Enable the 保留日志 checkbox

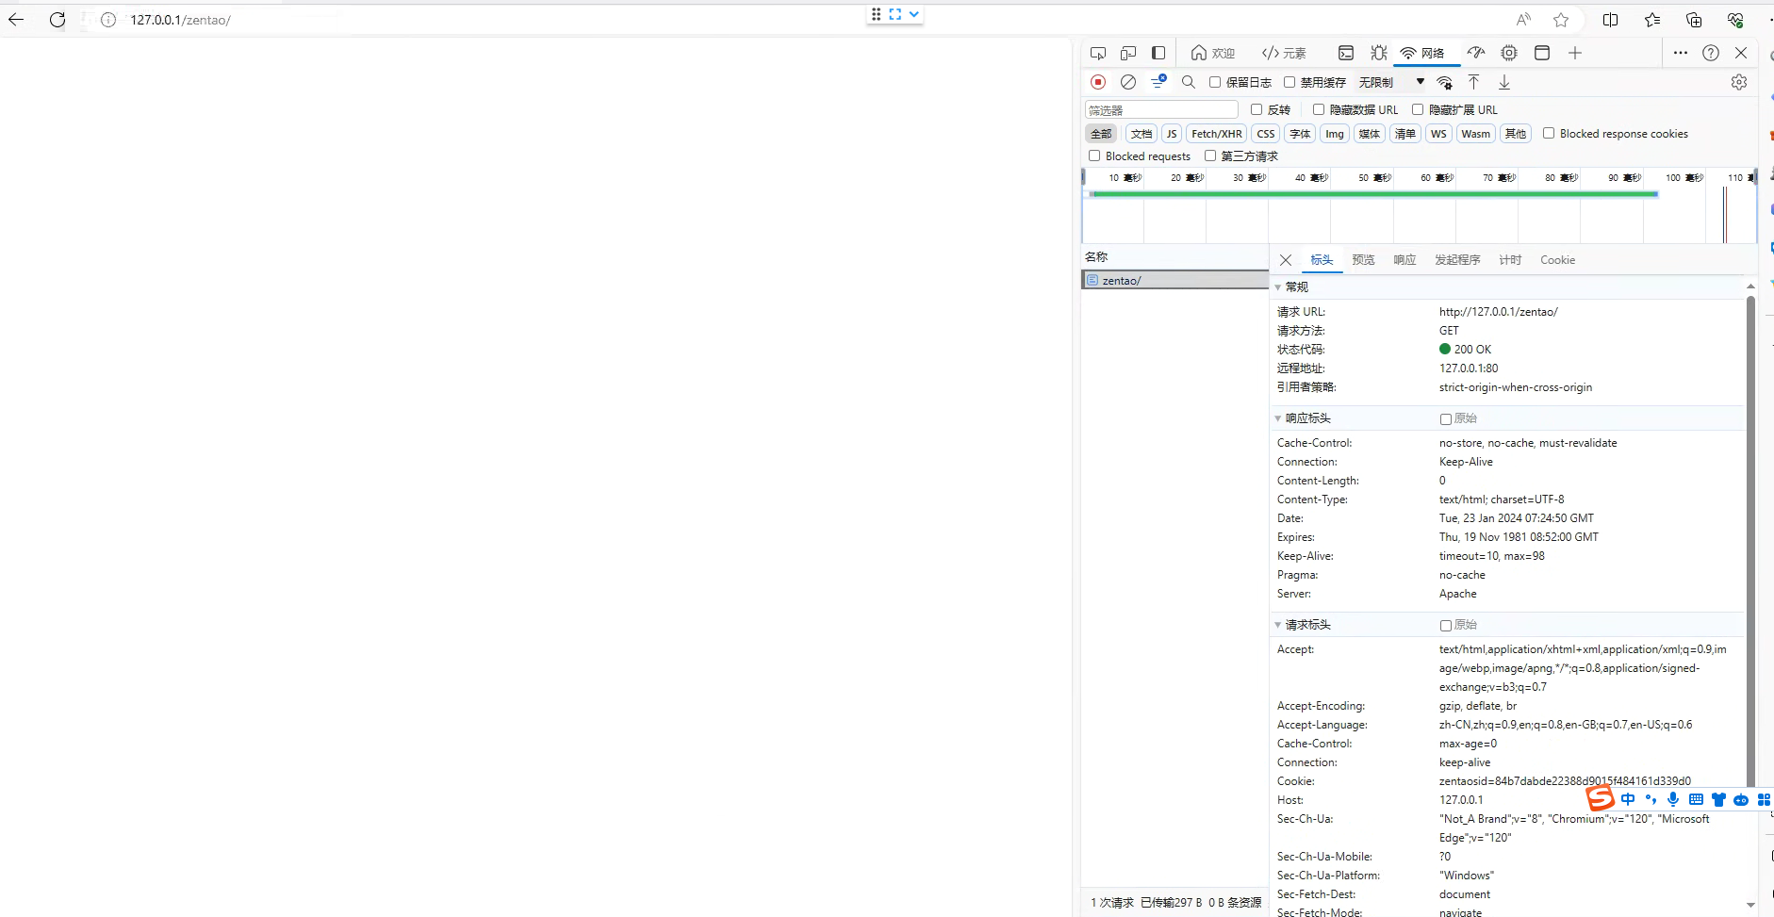coord(1215,82)
